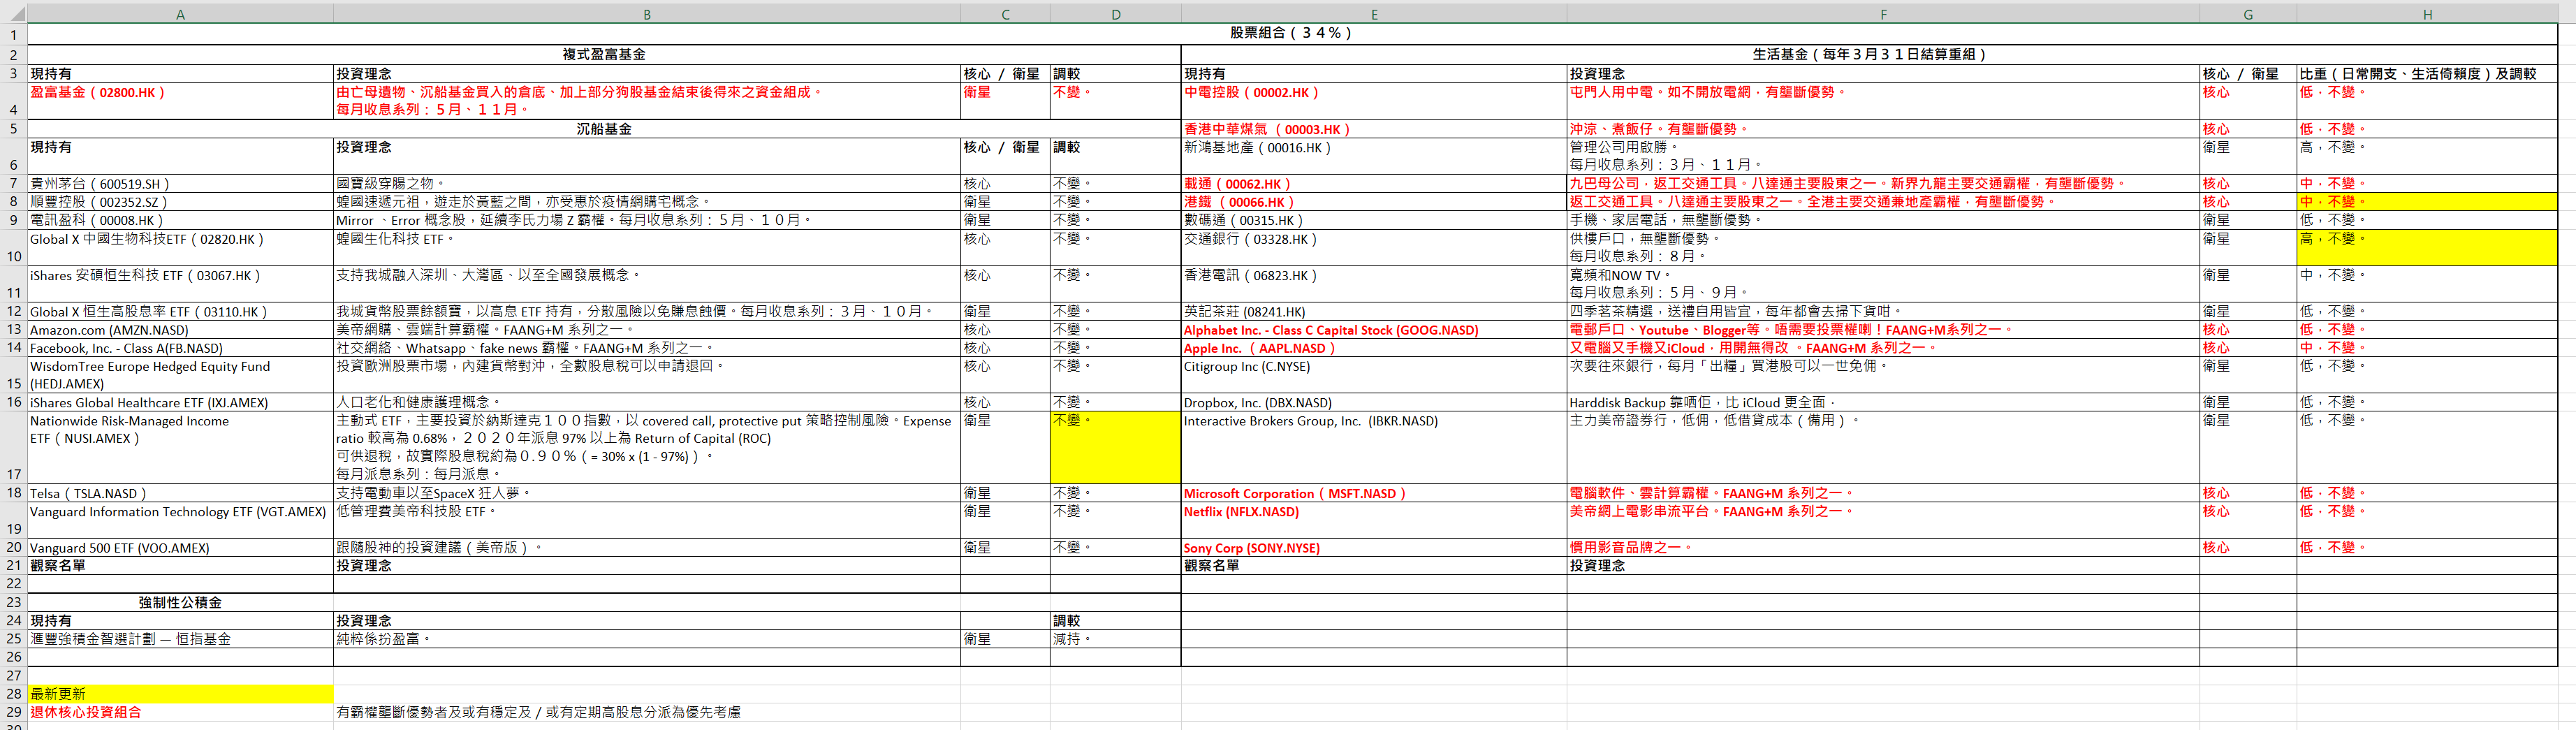Select column H header

point(2427,14)
